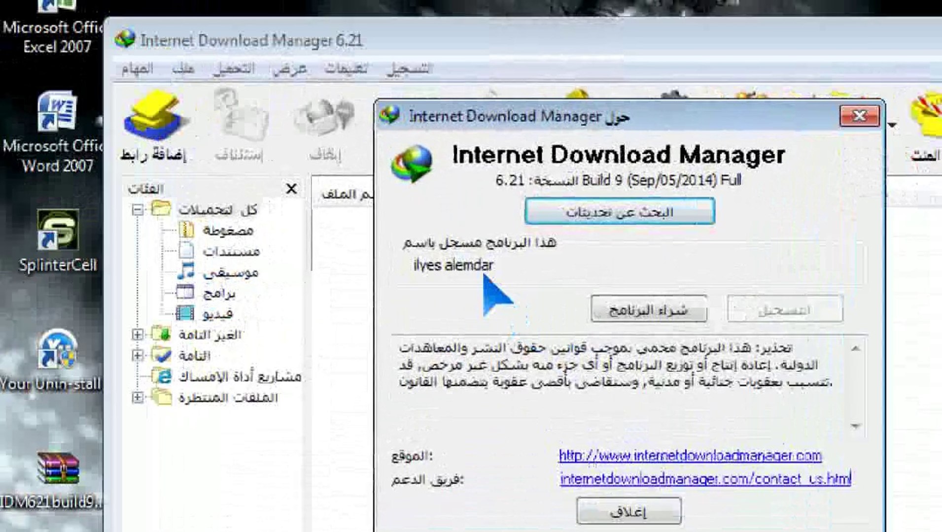The width and height of the screenshot is (942, 532).
Task: Select the Documents (مستندات) category icon
Action: (186, 251)
